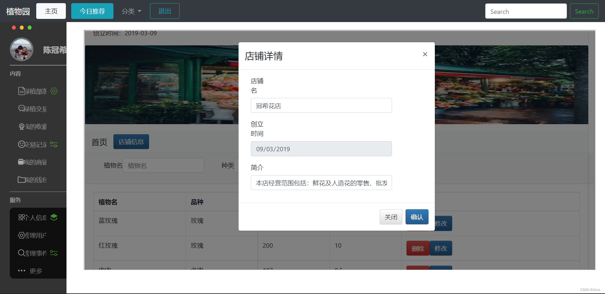Screen dimensions: 605x294
Task: Select the 录植部落 document icon in sidebar
Action: [21, 91]
